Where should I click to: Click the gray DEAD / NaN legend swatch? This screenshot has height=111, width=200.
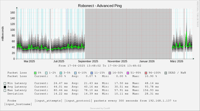point(166,73)
